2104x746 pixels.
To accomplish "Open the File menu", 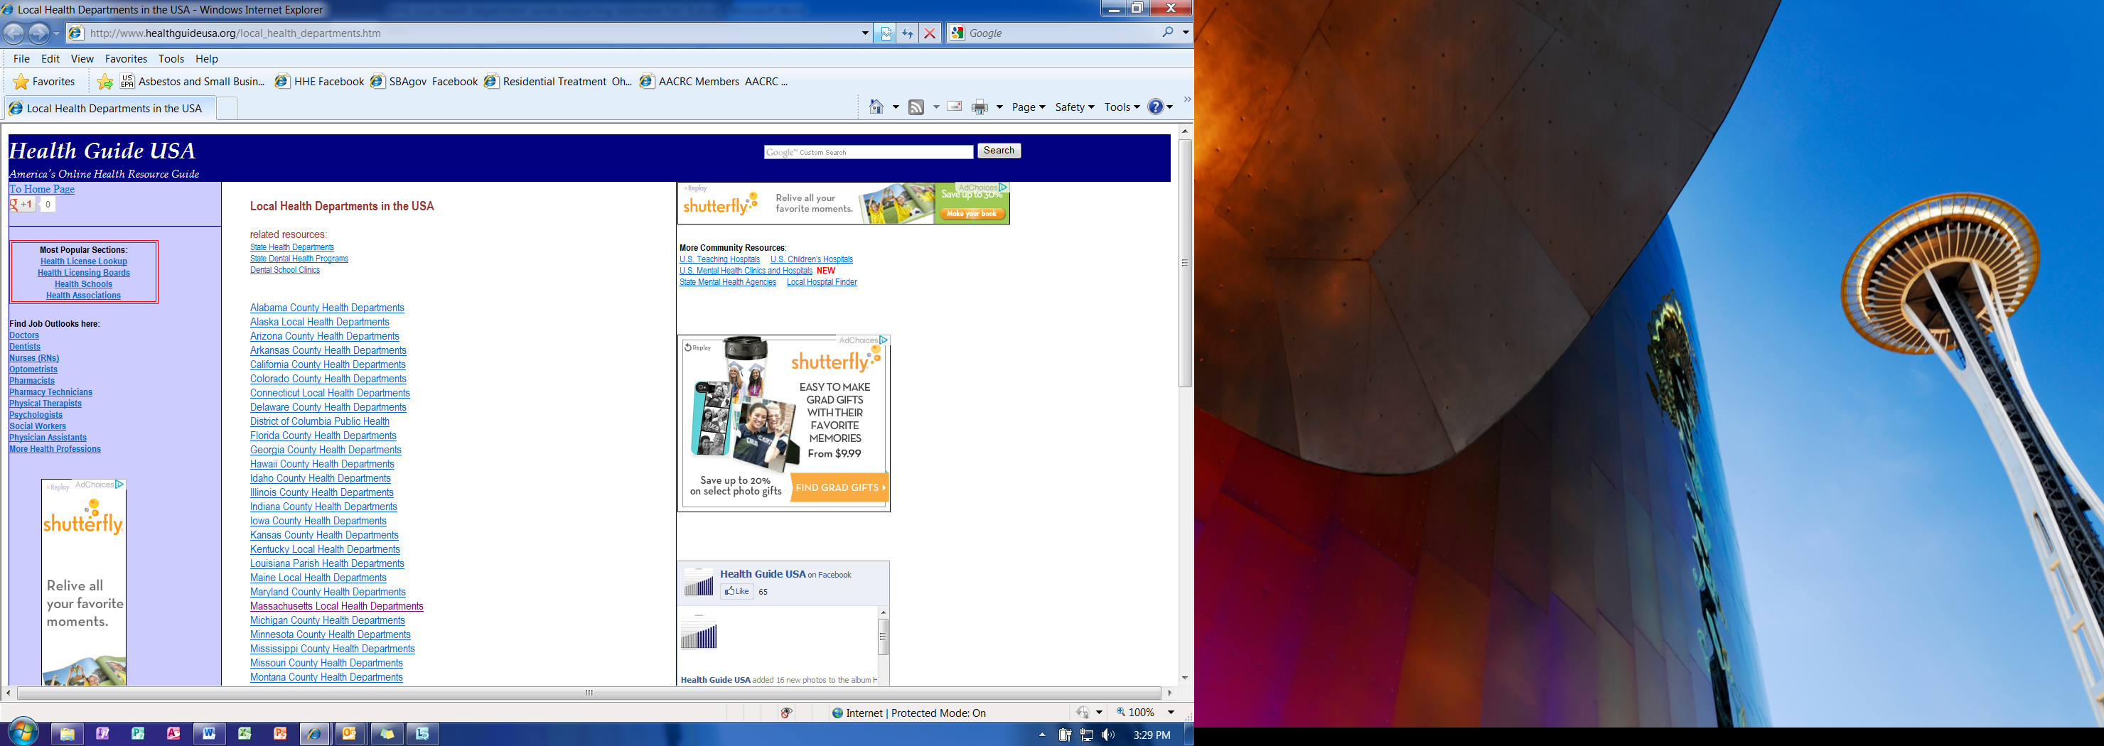I will (21, 59).
